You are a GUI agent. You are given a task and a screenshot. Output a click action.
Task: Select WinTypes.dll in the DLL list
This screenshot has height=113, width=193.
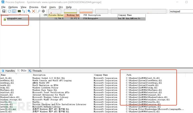[x=7, y=90]
